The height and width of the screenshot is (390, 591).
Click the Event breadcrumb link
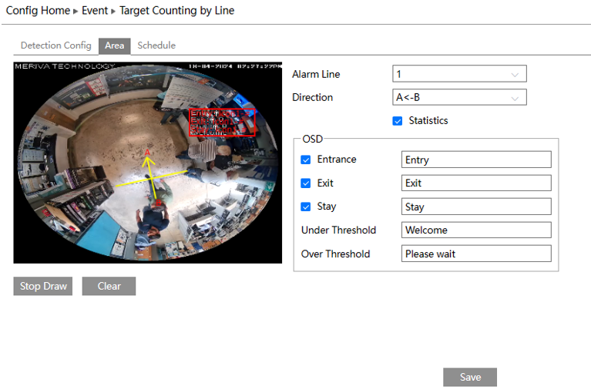tap(95, 11)
